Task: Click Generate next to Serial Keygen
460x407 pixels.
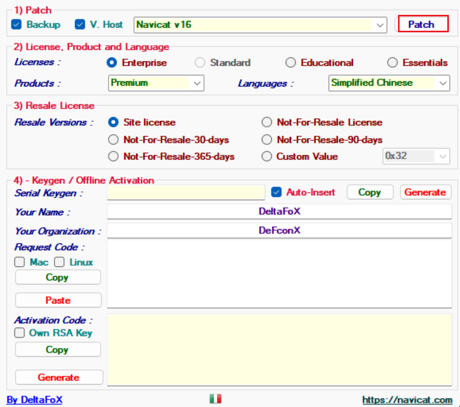Action: click(x=425, y=192)
